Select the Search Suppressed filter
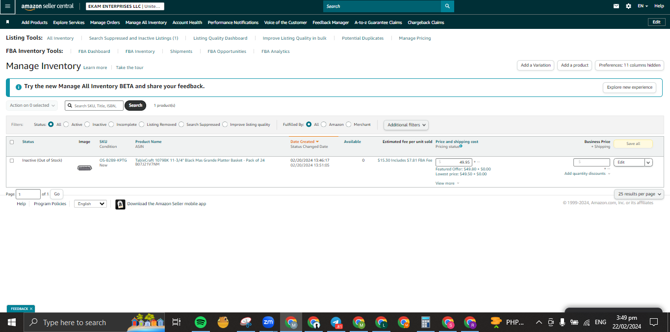The height and width of the screenshot is (332, 670). point(181,124)
